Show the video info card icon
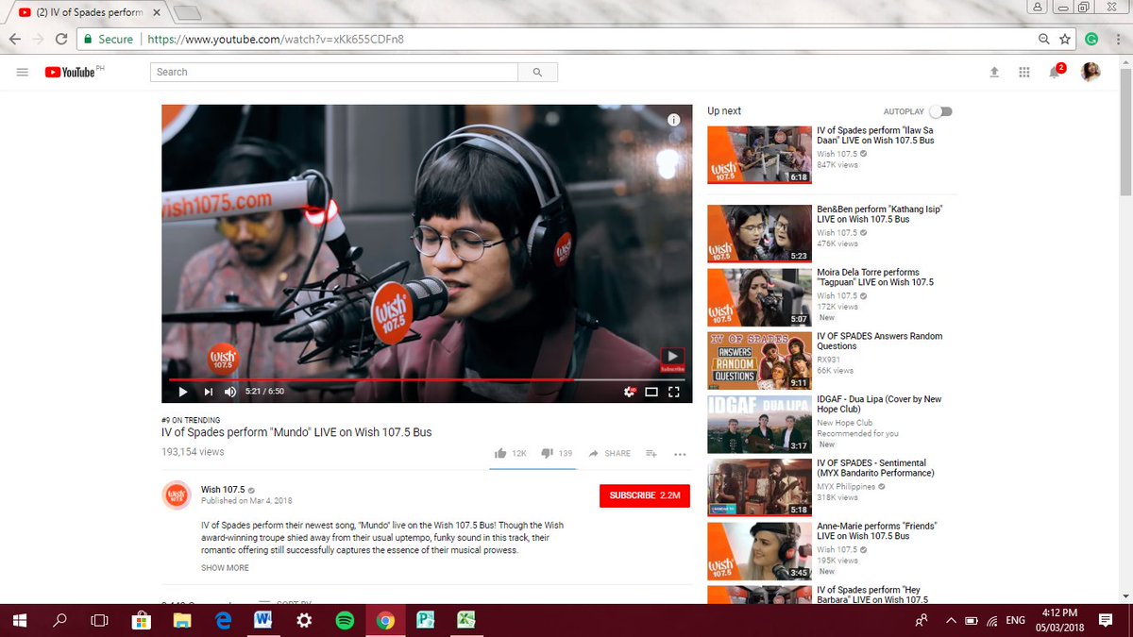Viewport: 1133px width, 637px height. pos(673,120)
